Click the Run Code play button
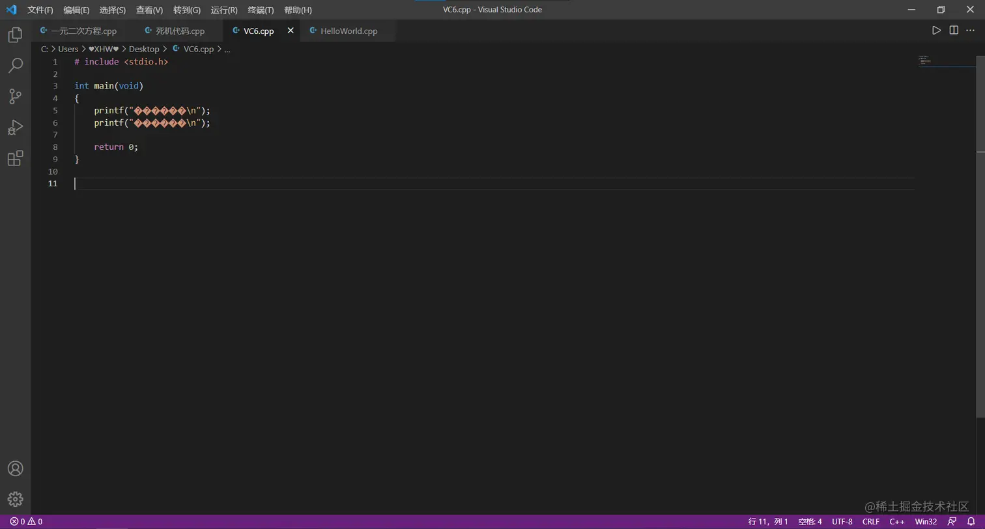985x529 pixels. 936,31
